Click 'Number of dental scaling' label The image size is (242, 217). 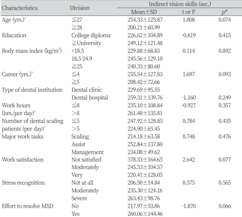tap(33, 121)
